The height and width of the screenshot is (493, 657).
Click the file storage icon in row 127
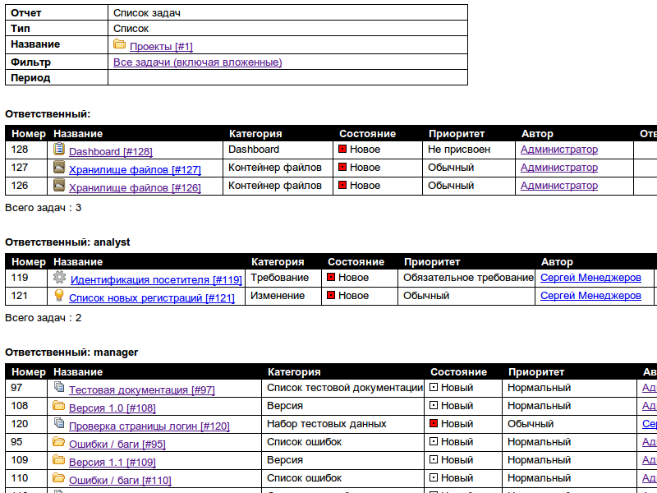pyautogui.click(x=59, y=168)
